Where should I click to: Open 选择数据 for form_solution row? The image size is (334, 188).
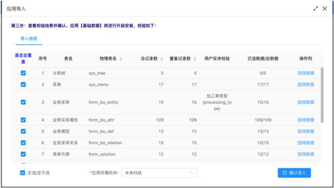click(306, 154)
